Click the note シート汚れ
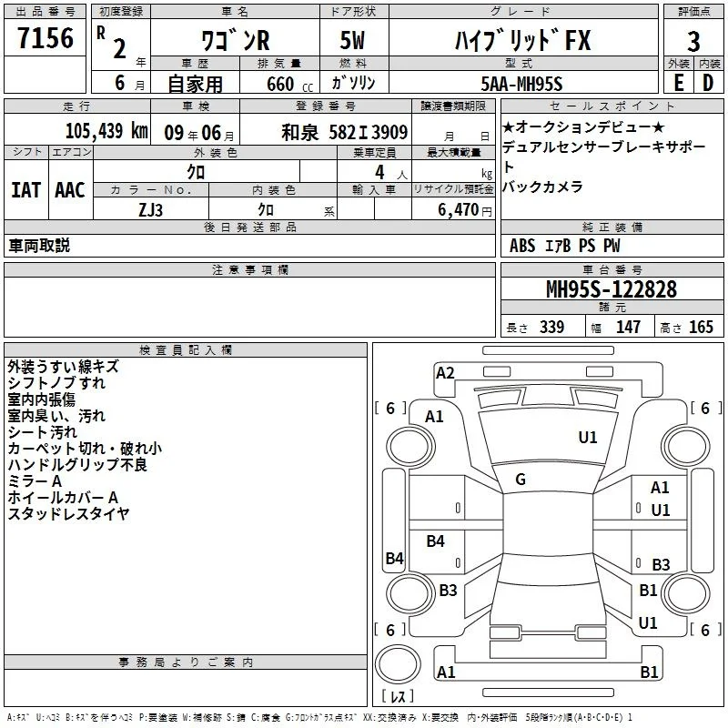The height and width of the screenshot is (728, 728). tap(42, 432)
